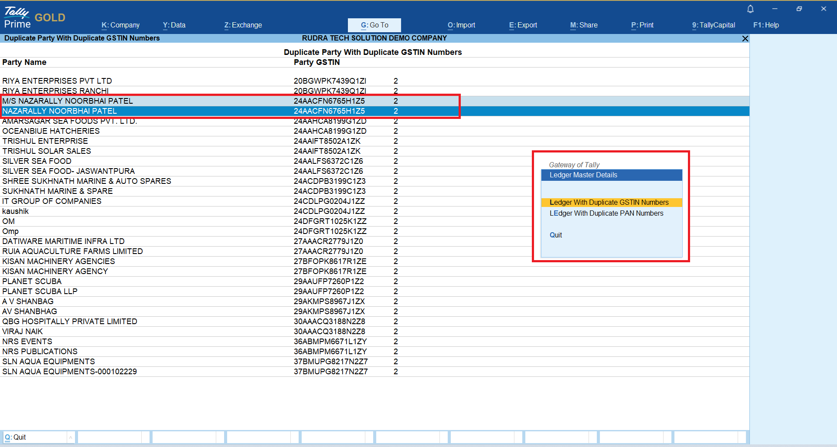Open the K: Company menu
Image resolution: width=837 pixels, height=447 pixels.
(x=120, y=25)
